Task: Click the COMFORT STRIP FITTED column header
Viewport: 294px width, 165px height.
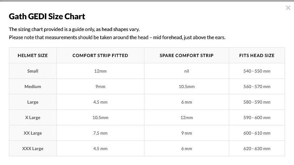Action: [100, 55]
